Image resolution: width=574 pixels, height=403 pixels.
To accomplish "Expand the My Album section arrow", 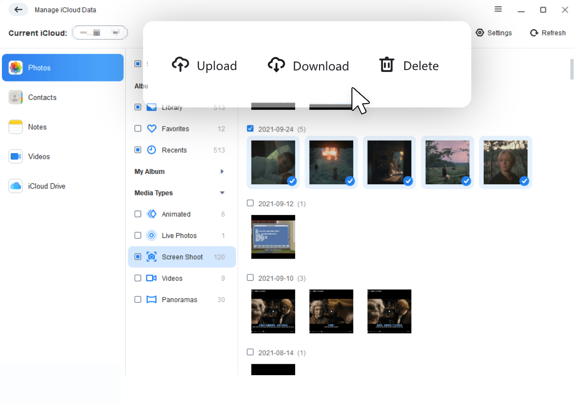I will [222, 171].
